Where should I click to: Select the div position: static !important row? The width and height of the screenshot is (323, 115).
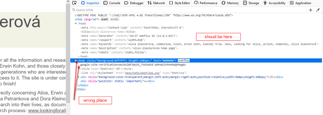[117, 81]
